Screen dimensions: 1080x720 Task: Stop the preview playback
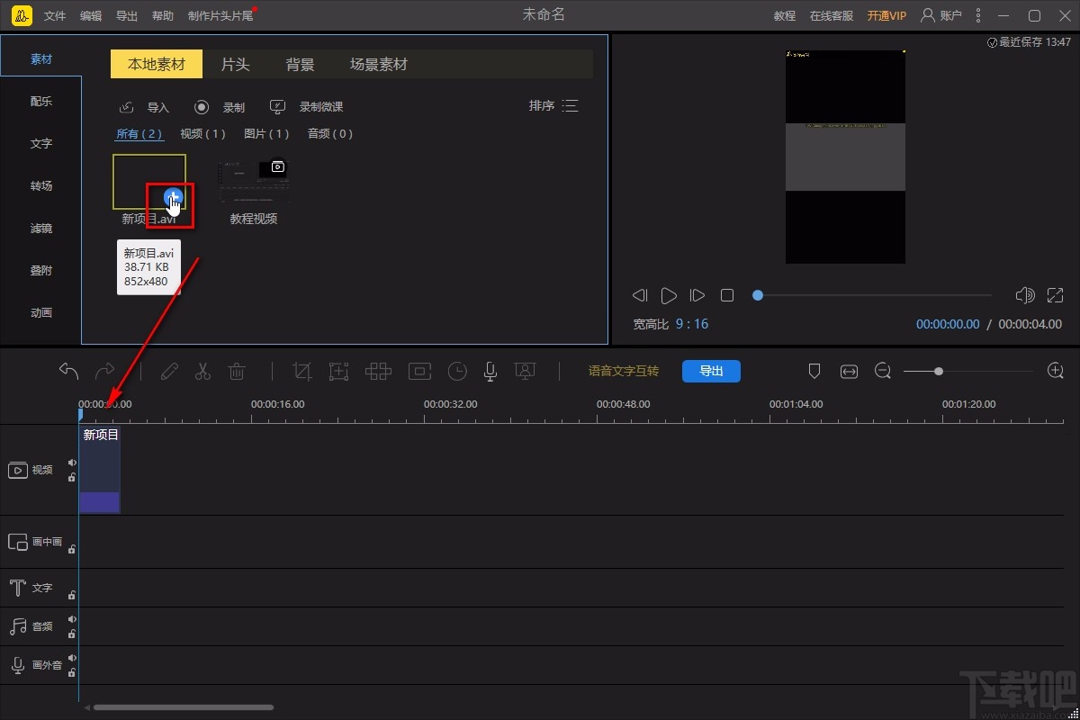[727, 295]
